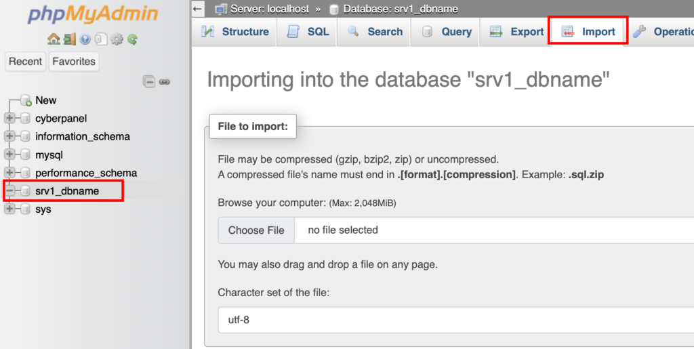Viewport: 694px width, 349px height.
Task: Open MySQL documentation page icon
Action: pyautogui.click(x=101, y=39)
